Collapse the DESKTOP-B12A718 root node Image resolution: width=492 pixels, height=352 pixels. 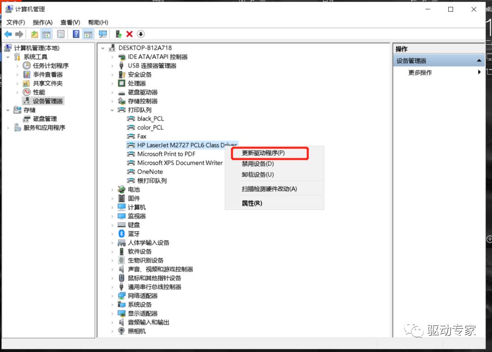pos(103,48)
